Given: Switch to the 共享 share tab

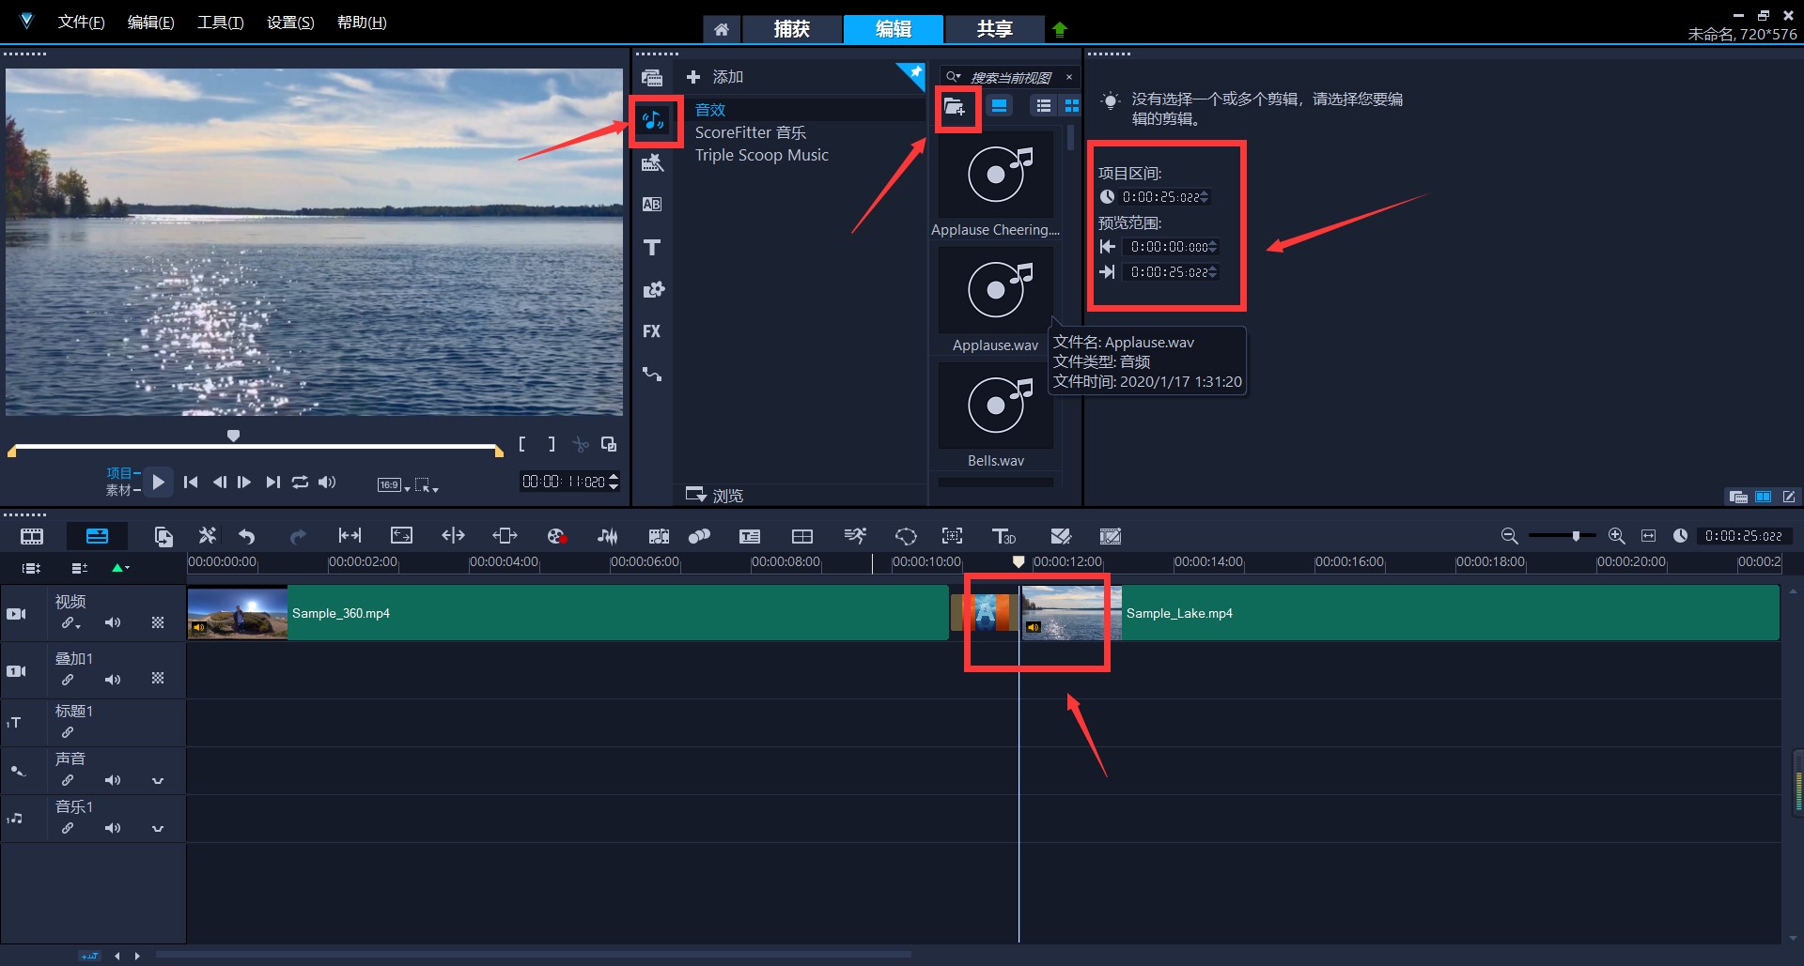Looking at the screenshot, I should (994, 29).
